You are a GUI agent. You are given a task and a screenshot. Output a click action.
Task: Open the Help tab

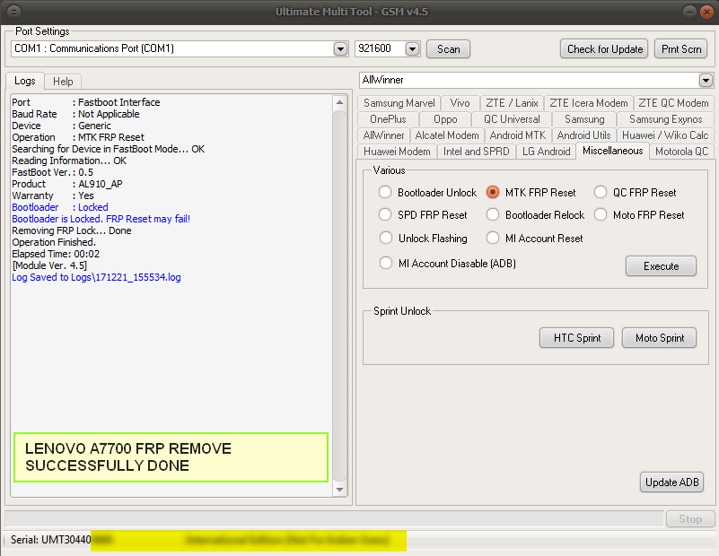[62, 81]
